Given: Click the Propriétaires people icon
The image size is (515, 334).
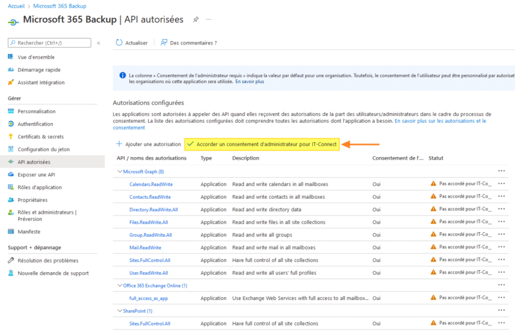Looking at the screenshot, I should pos(11,199).
